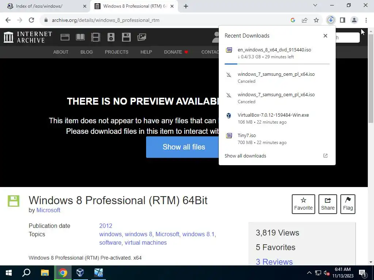
Task: Open Chrome side panel icon
Action: click(343, 20)
